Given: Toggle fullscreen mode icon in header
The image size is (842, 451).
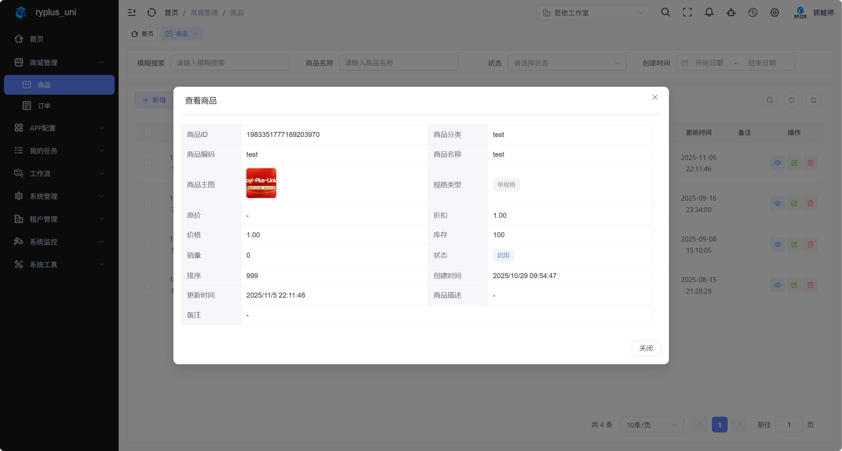Looking at the screenshot, I should coord(687,13).
